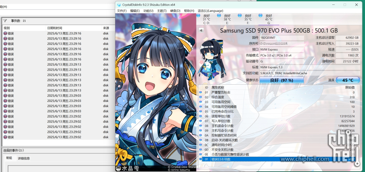Click the power-on count 1983 次 field
The width and height of the screenshot is (365, 172).
pyautogui.click(x=348, y=56)
